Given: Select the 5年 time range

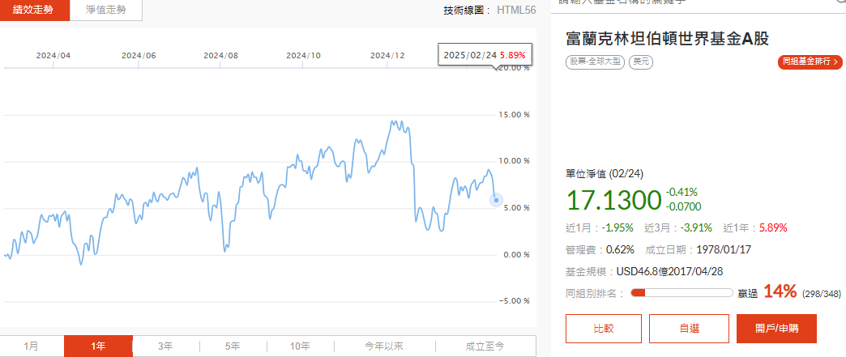Looking at the screenshot, I should coord(233,346).
